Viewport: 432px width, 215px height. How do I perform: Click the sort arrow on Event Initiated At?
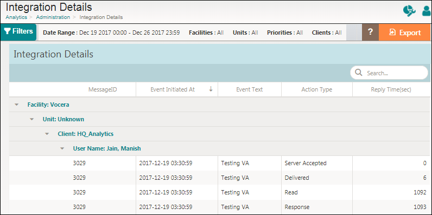(x=211, y=89)
